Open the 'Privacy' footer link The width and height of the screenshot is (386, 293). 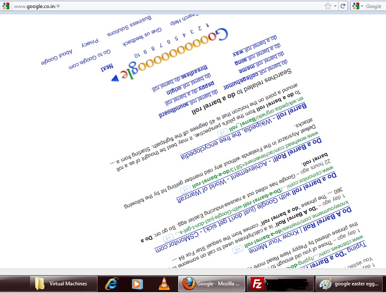tap(90, 43)
